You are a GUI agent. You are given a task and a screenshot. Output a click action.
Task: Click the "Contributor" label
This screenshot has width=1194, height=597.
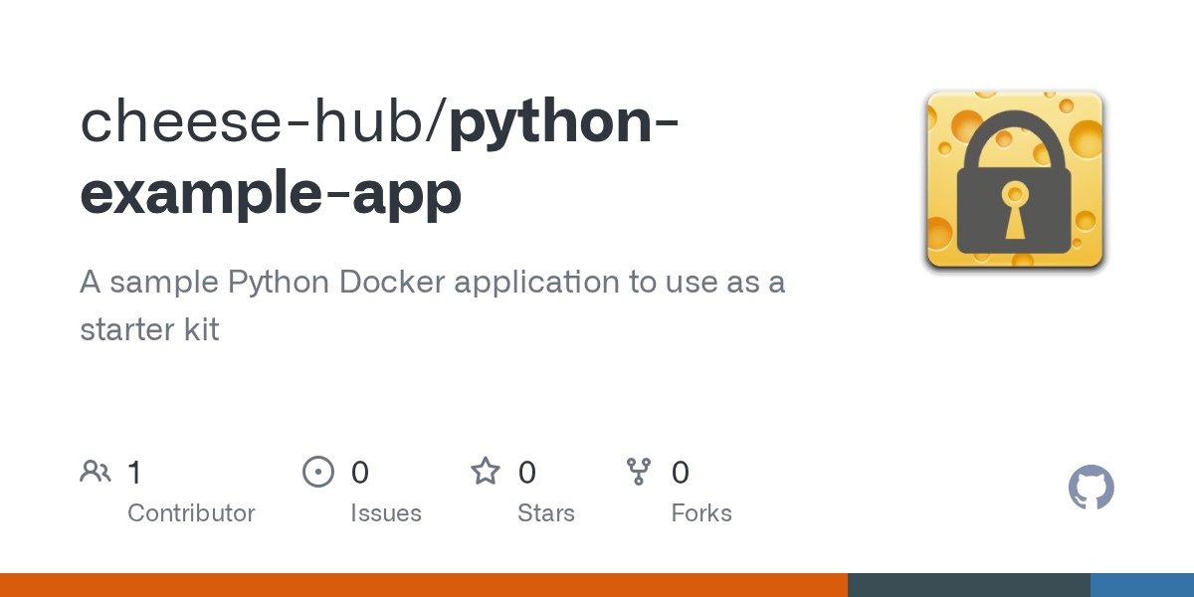191,513
